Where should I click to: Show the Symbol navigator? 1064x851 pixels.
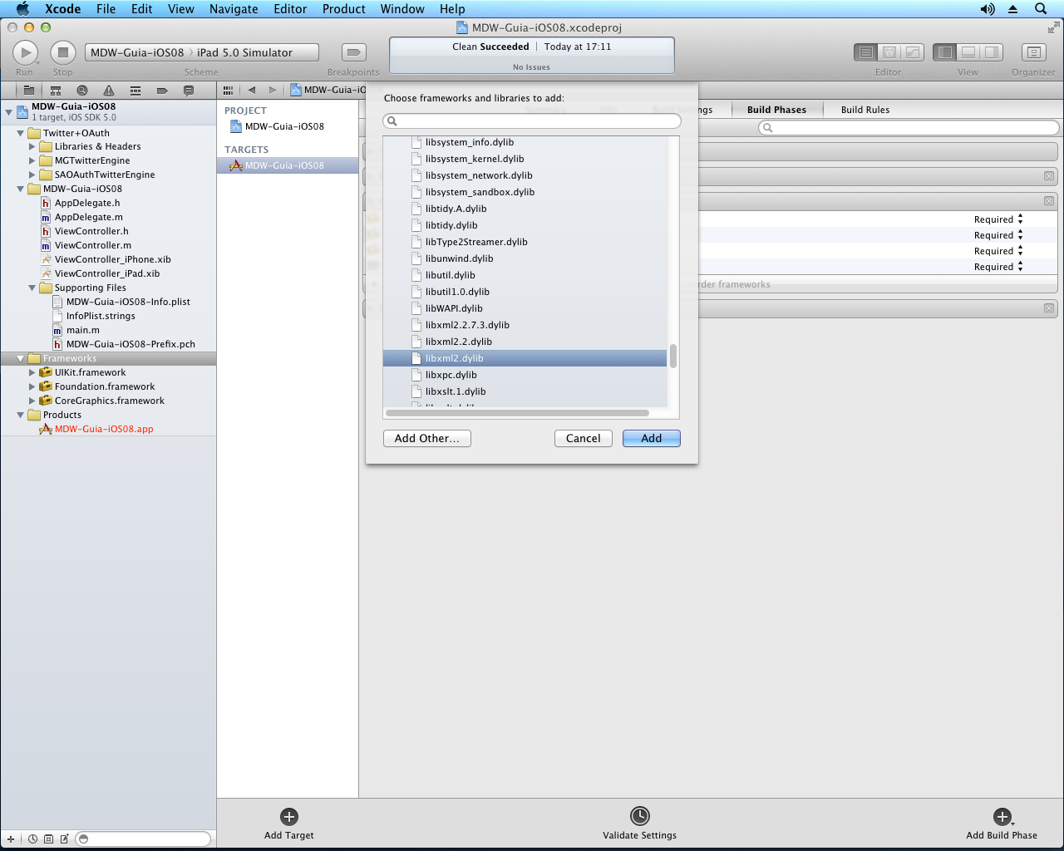click(56, 91)
